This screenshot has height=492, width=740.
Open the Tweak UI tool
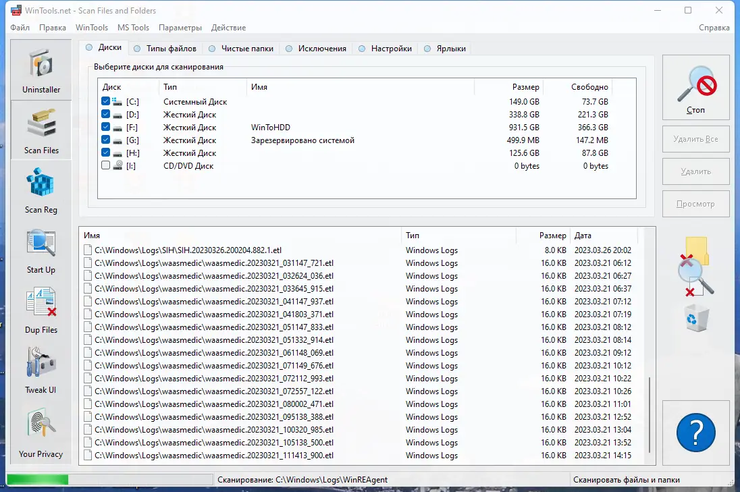(x=41, y=370)
